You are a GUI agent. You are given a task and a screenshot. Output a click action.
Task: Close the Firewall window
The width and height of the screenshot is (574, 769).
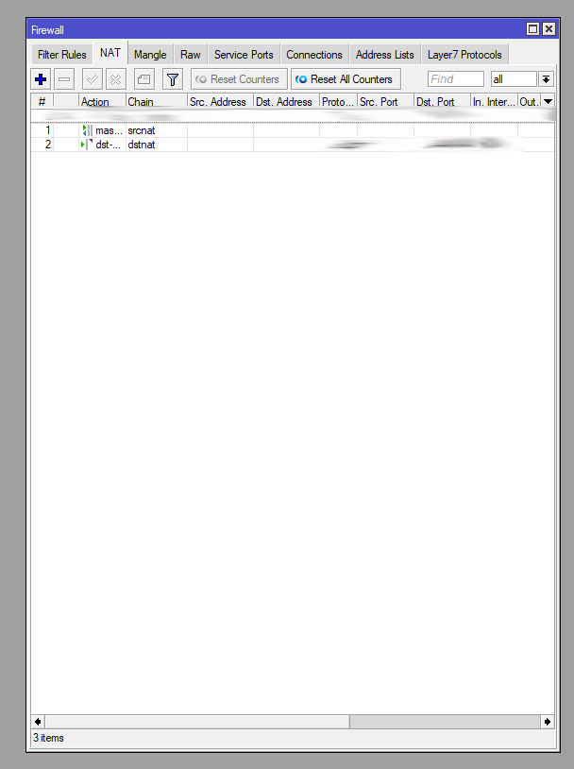click(x=549, y=29)
